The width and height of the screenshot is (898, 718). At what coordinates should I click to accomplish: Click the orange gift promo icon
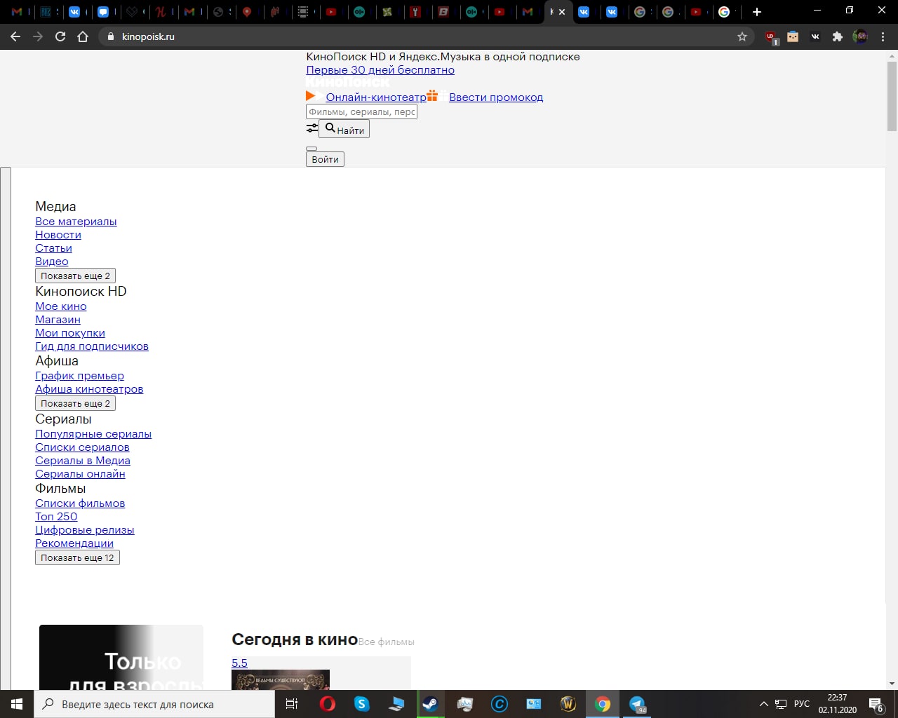pos(432,96)
